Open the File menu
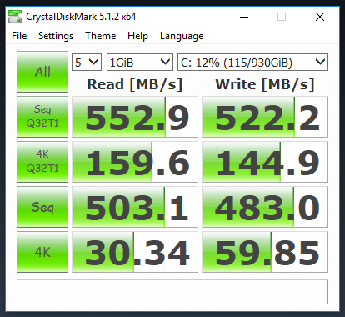 pyautogui.click(x=19, y=36)
